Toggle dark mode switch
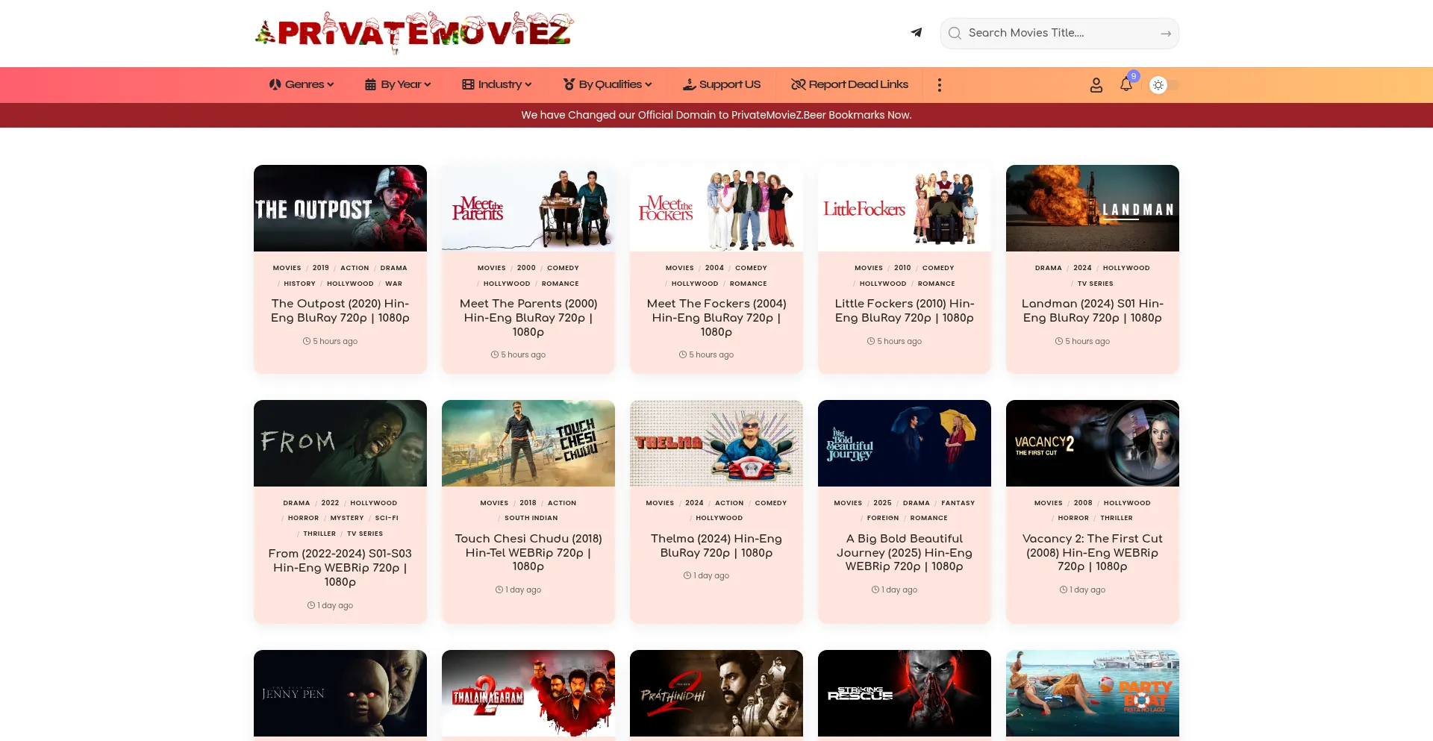 coord(1164,85)
